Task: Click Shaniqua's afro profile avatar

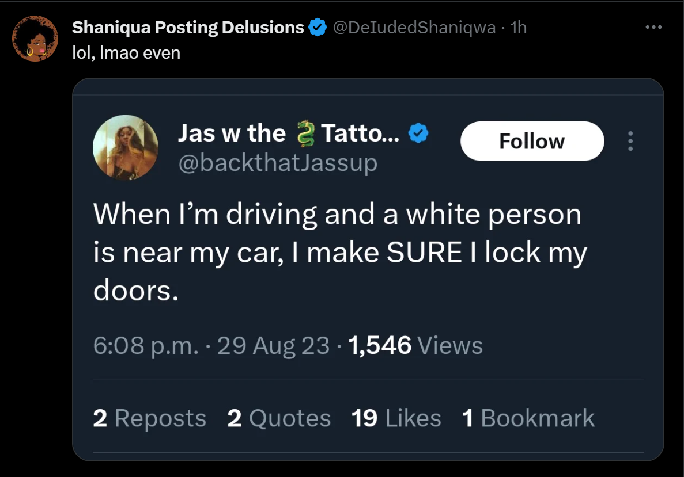Action: [x=35, y=39]
